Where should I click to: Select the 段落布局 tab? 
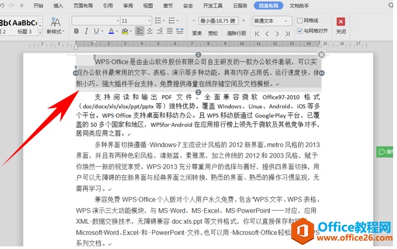268,6
